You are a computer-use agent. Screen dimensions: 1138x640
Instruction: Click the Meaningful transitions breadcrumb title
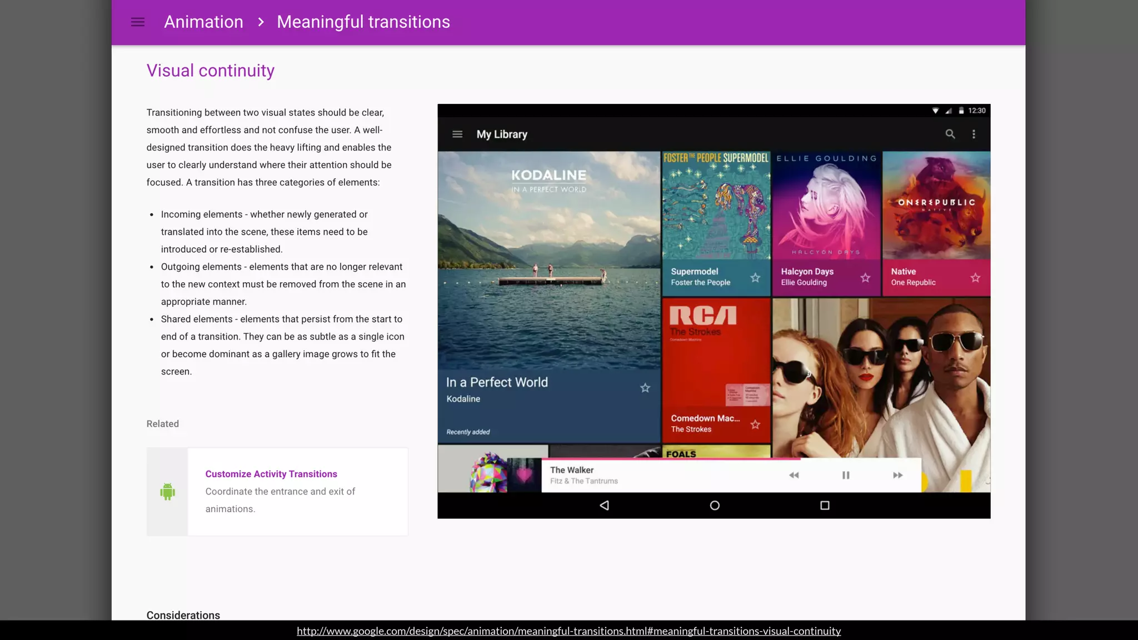(363, 22)
